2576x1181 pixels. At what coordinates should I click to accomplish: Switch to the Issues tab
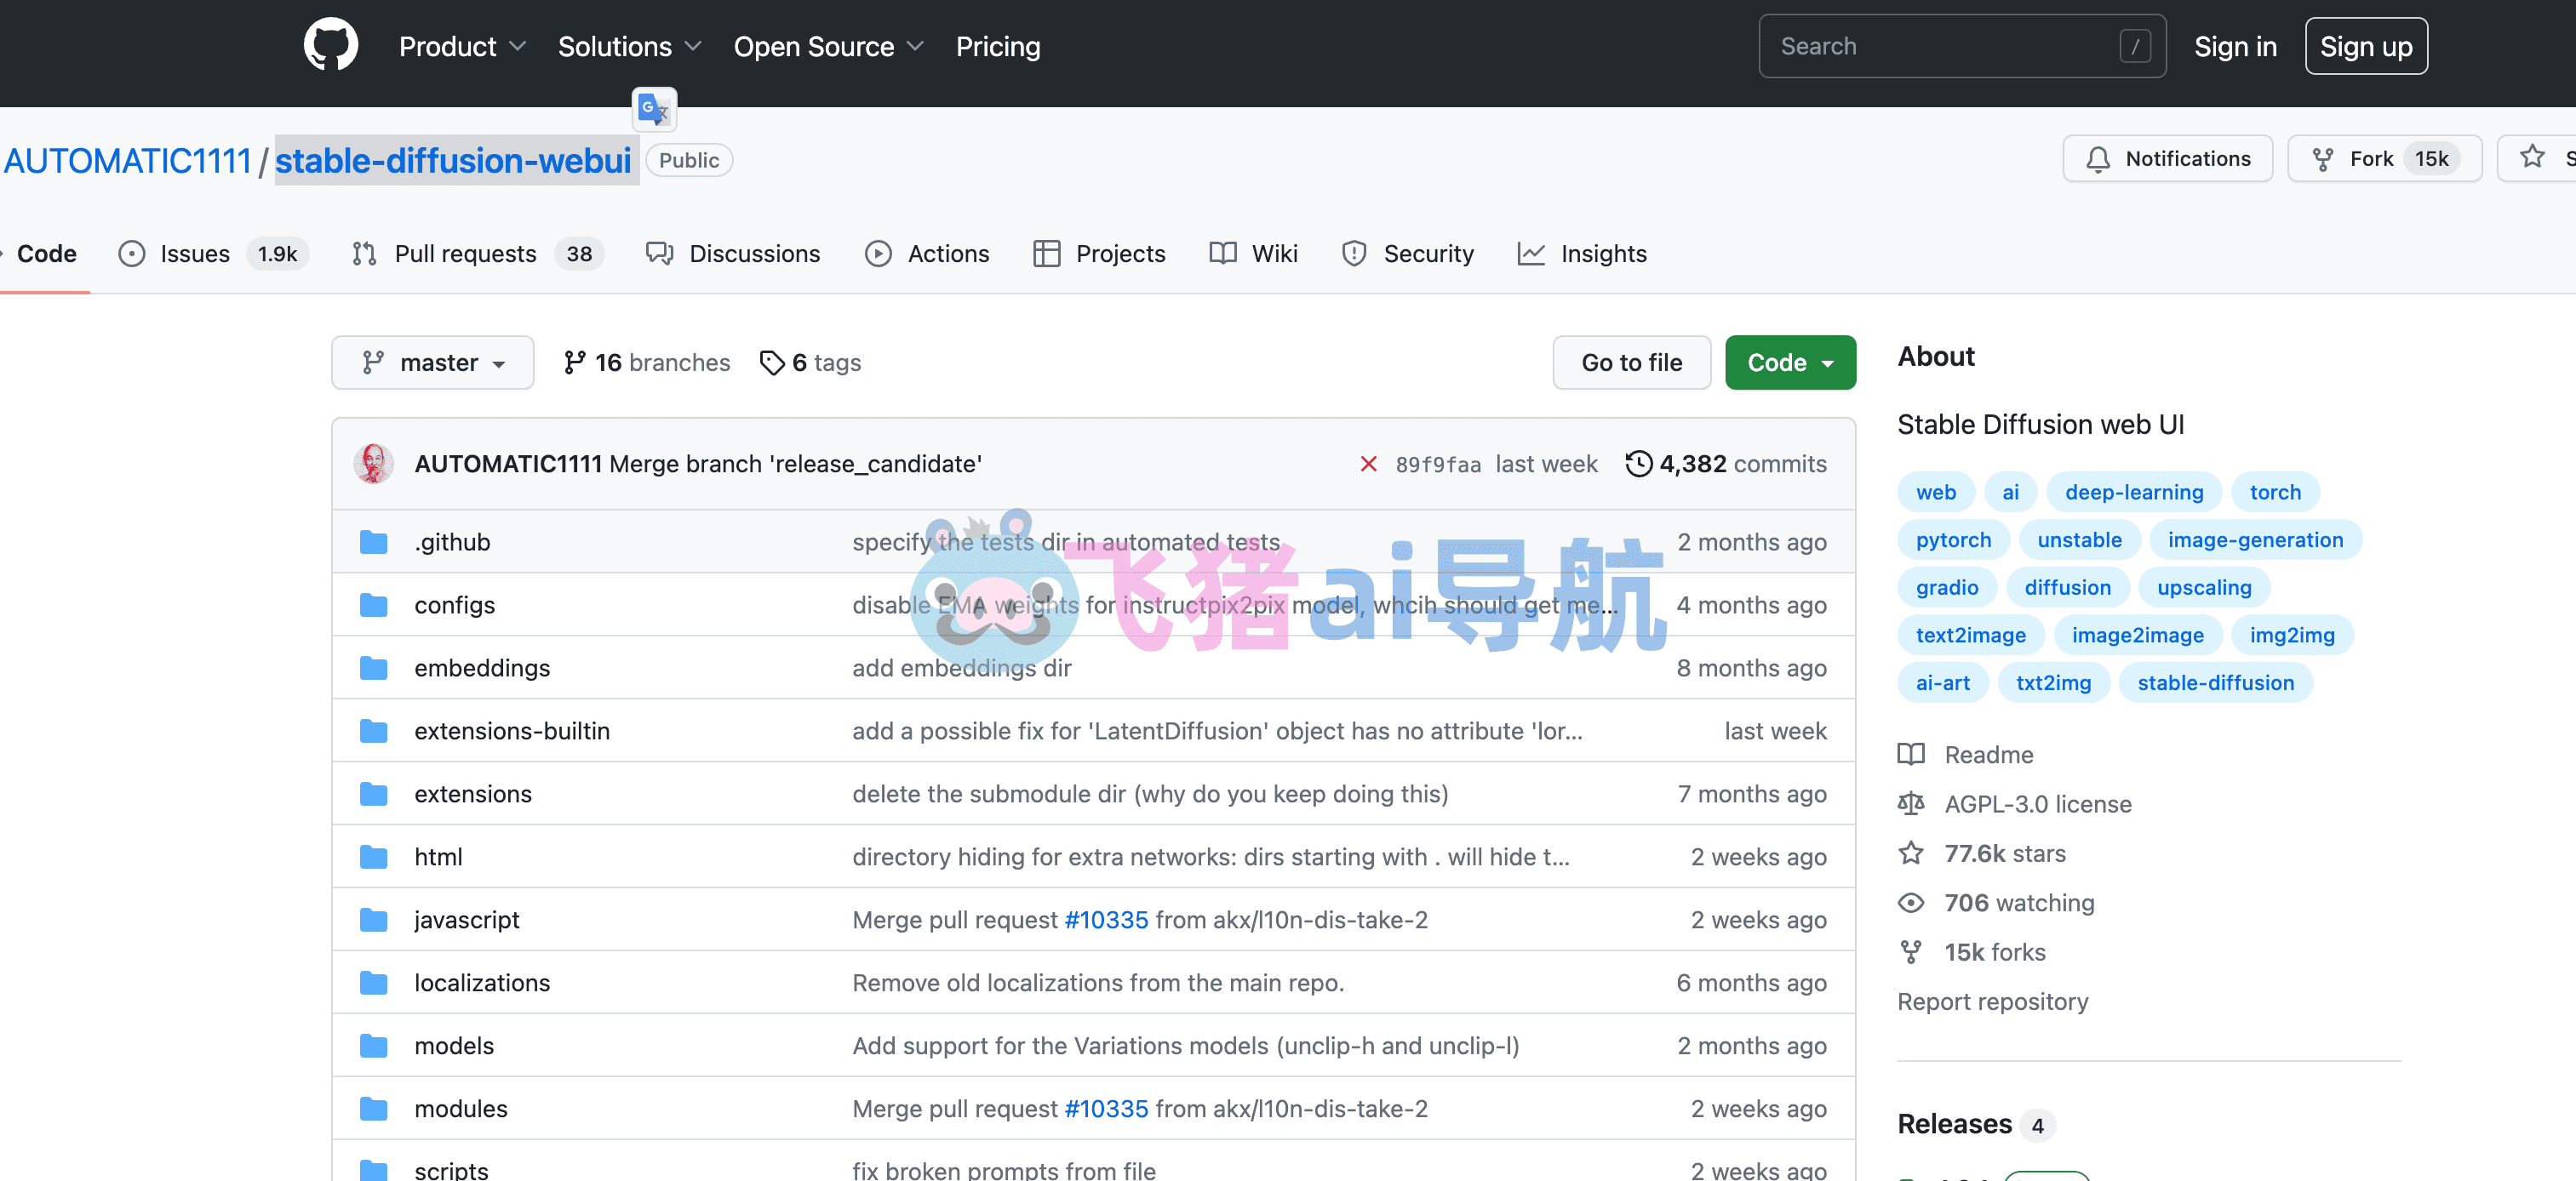coord(194,254)
